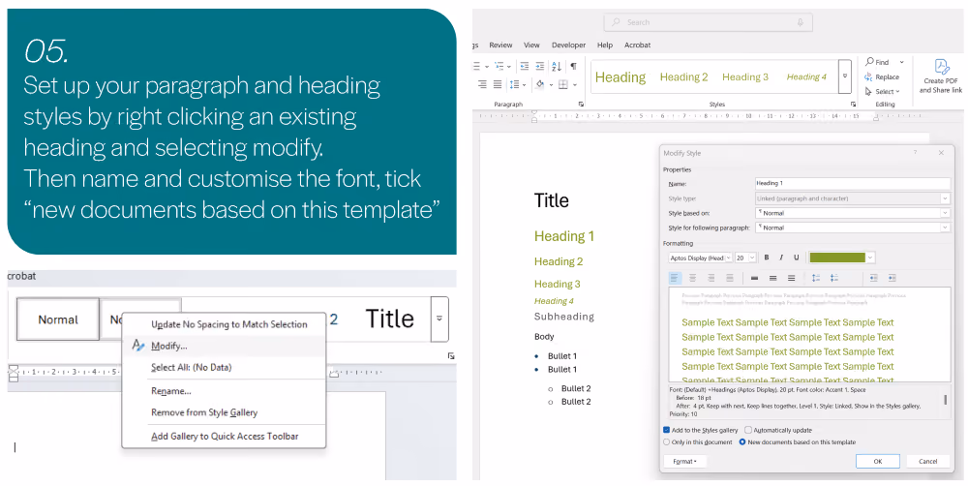Click the Shading paint bucket icon in ribbon
Viewport: 968px width, 486px height.
pos(539,84)
